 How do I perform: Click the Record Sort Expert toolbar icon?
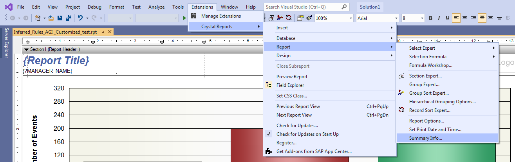pos(289,18)
